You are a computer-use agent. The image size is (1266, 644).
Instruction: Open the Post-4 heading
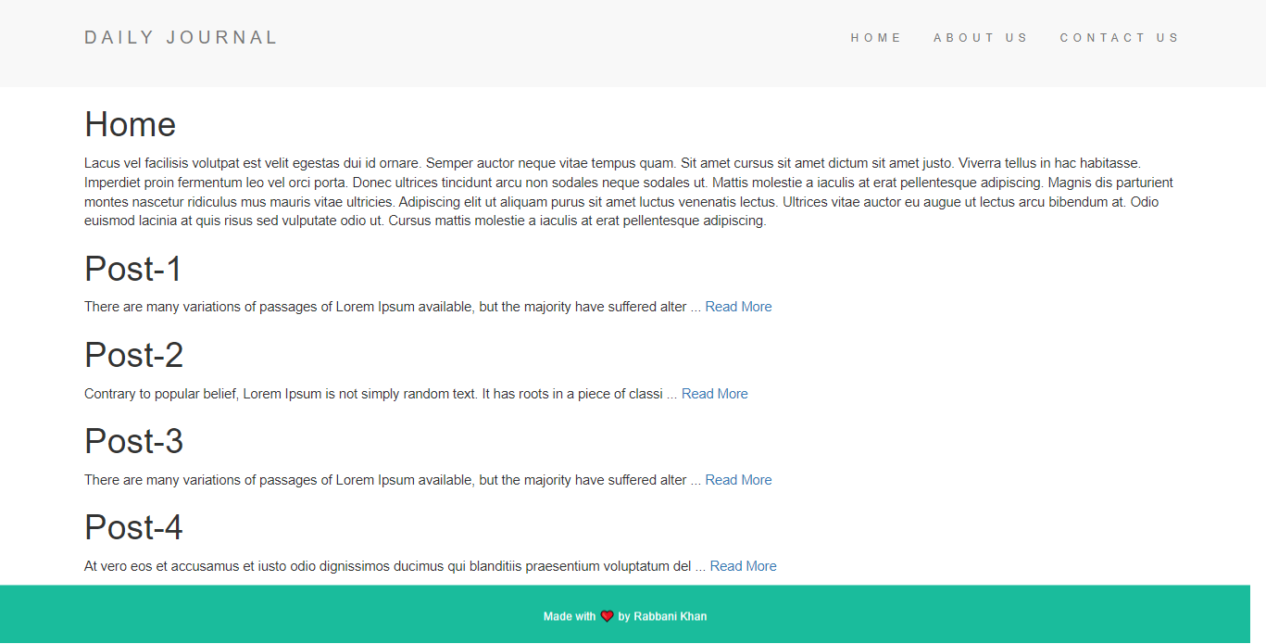tap(133, 527)
